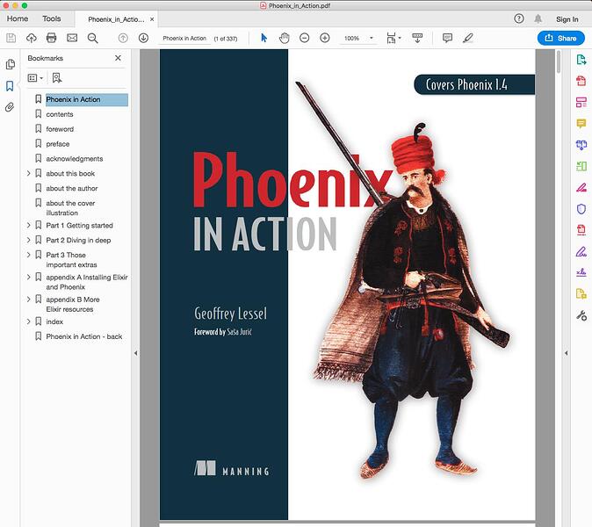Open the 'about the author' bookmark
The image size is (592, 527).
click(72, 188)
